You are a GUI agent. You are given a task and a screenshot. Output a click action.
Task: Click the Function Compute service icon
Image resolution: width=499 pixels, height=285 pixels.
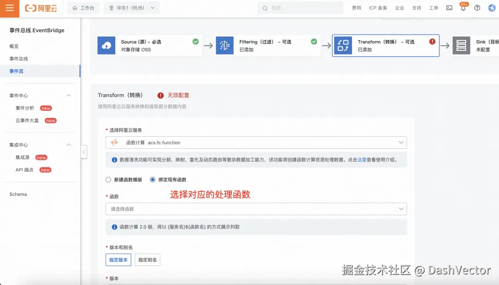pyautogui.click(x=114, y=142)
